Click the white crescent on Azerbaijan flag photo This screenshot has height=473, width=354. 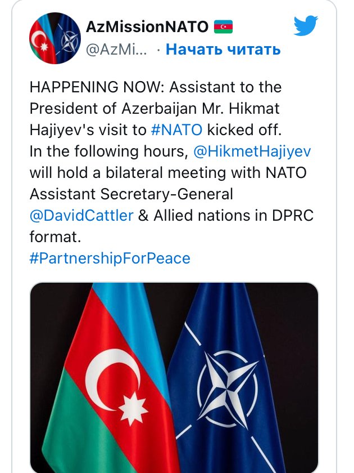click(x=111, y=376)
